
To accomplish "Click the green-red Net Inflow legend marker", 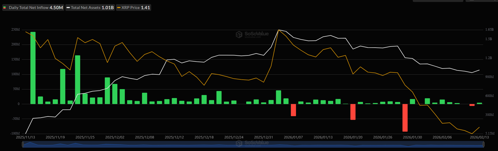I will point(4,8).
